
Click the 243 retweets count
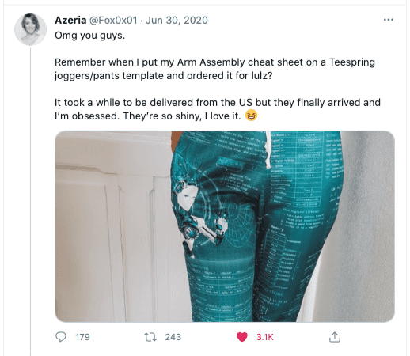pos(173,337)
